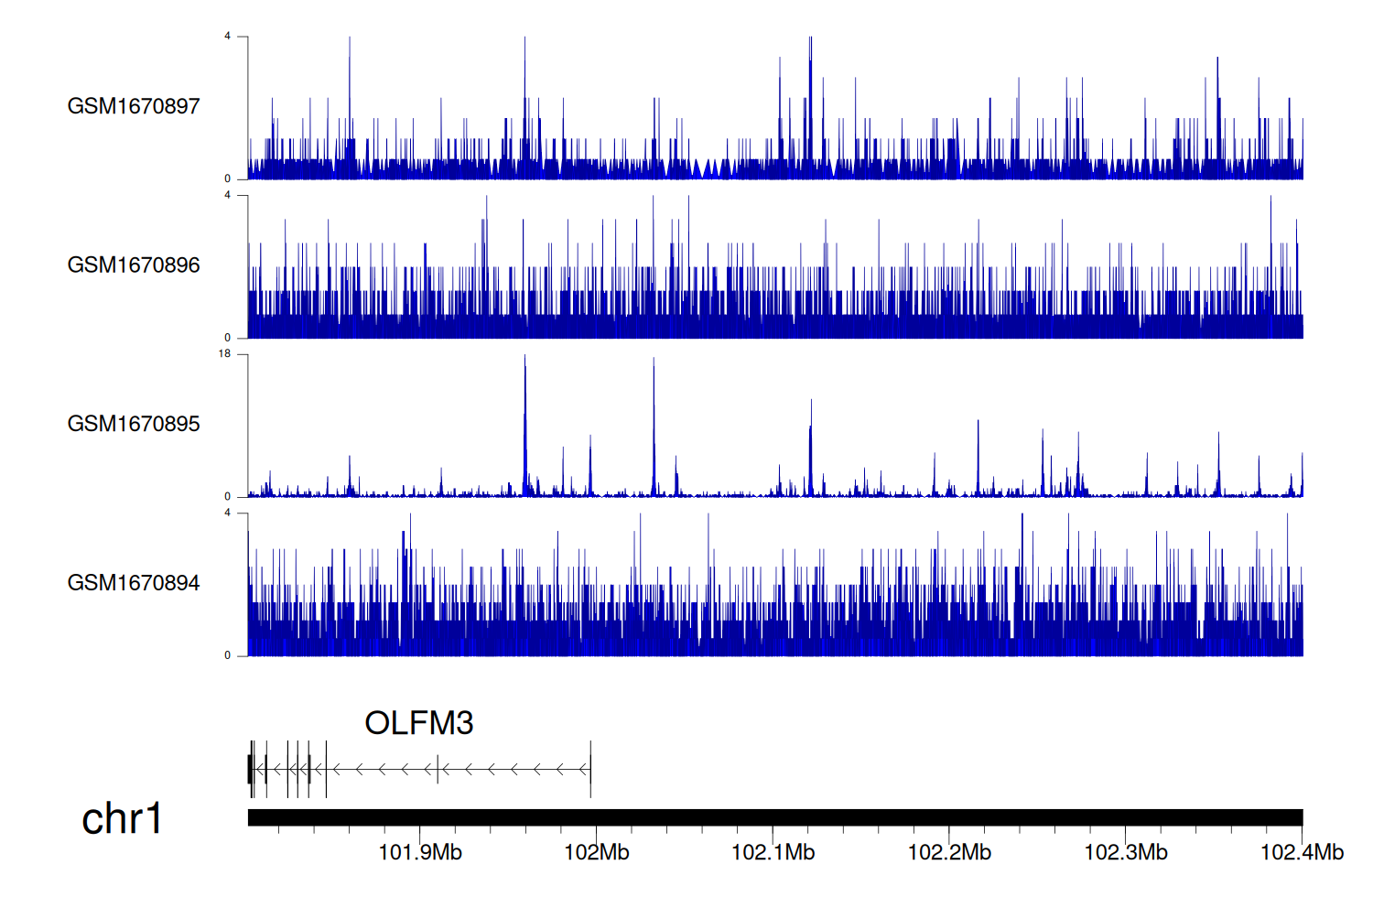Select the 102.1Mb axis label
The image size is (1373, 897).
773,853
